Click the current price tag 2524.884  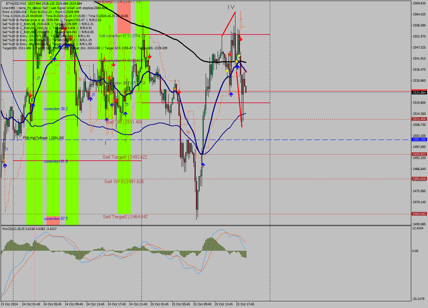(419, 92)
